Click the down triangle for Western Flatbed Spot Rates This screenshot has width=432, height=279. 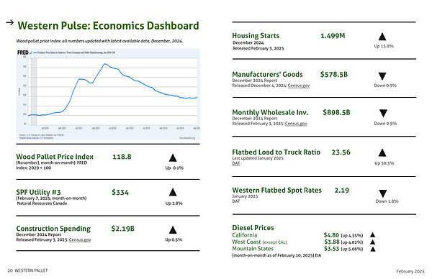383,193
